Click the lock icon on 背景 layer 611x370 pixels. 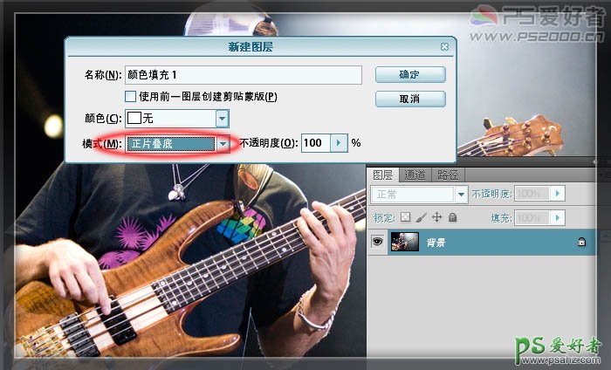click(x=580, y=243)
